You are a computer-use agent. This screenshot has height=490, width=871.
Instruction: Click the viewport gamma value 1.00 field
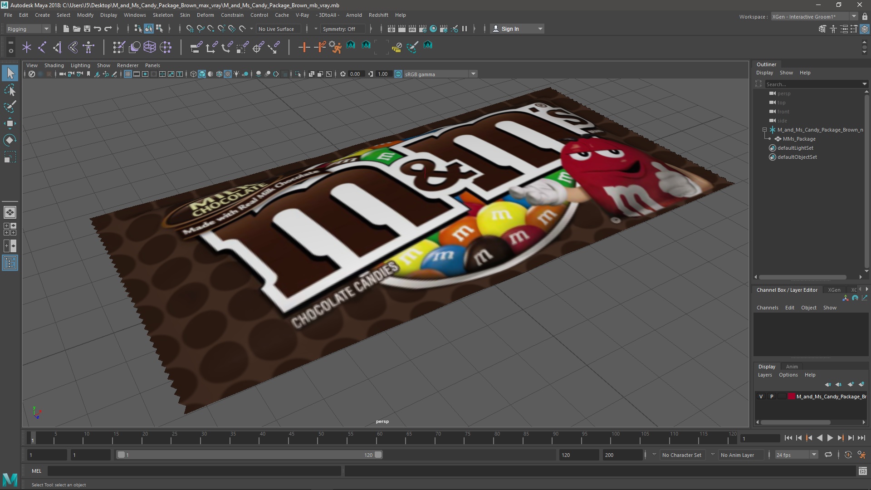point(384,74)
